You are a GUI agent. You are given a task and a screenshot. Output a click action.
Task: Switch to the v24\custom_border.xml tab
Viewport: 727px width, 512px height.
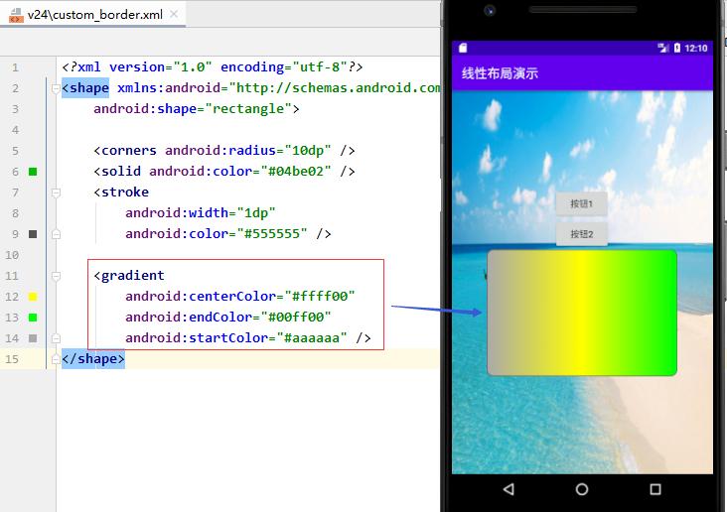[94, 14]
